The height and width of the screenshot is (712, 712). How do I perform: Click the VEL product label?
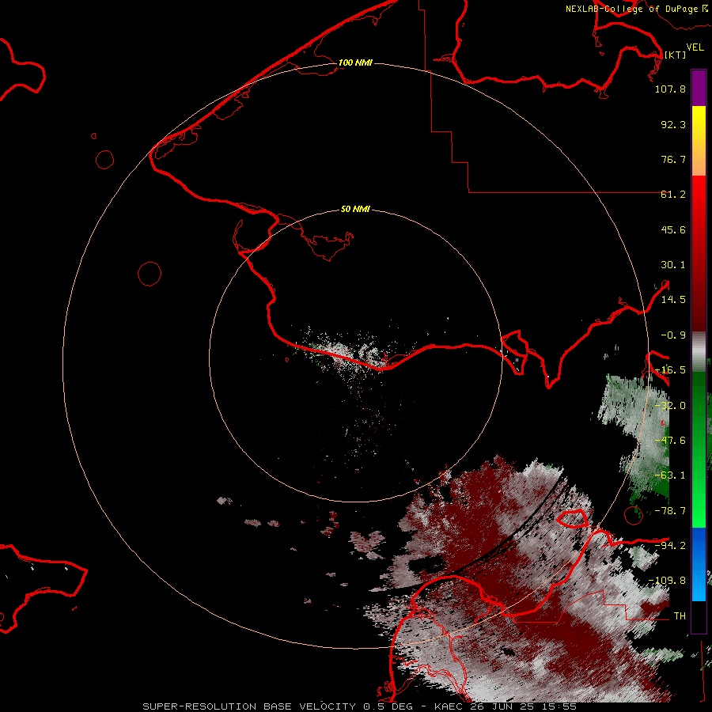pos(695,47)
